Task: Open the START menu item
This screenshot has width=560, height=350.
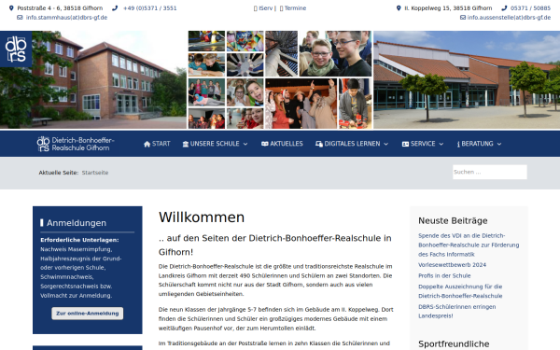Action: pos(157,144)
